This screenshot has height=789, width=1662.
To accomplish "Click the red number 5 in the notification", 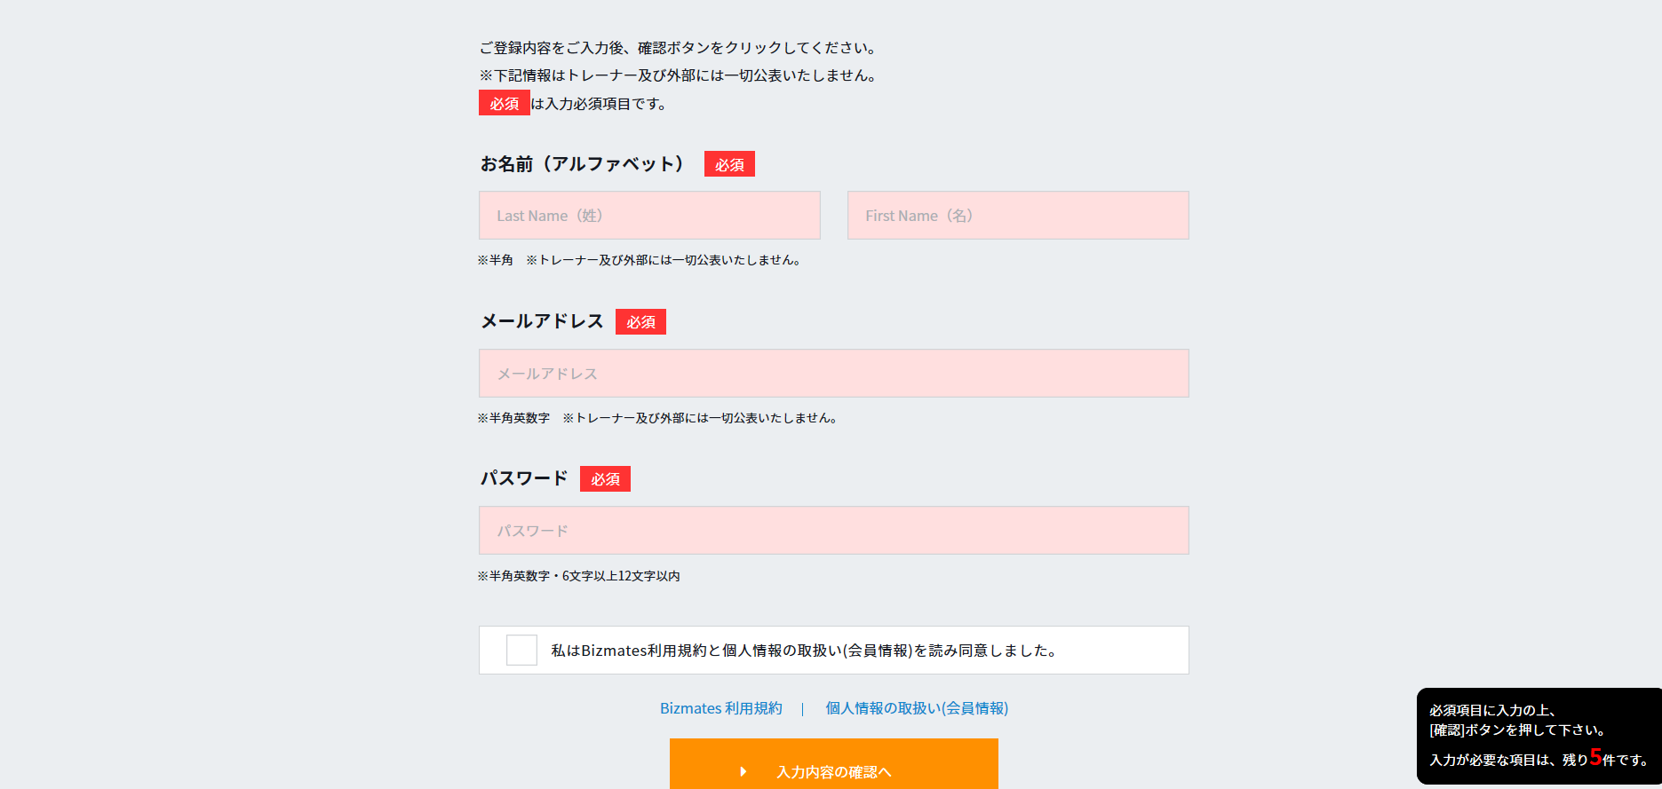I will (1595, 757).
